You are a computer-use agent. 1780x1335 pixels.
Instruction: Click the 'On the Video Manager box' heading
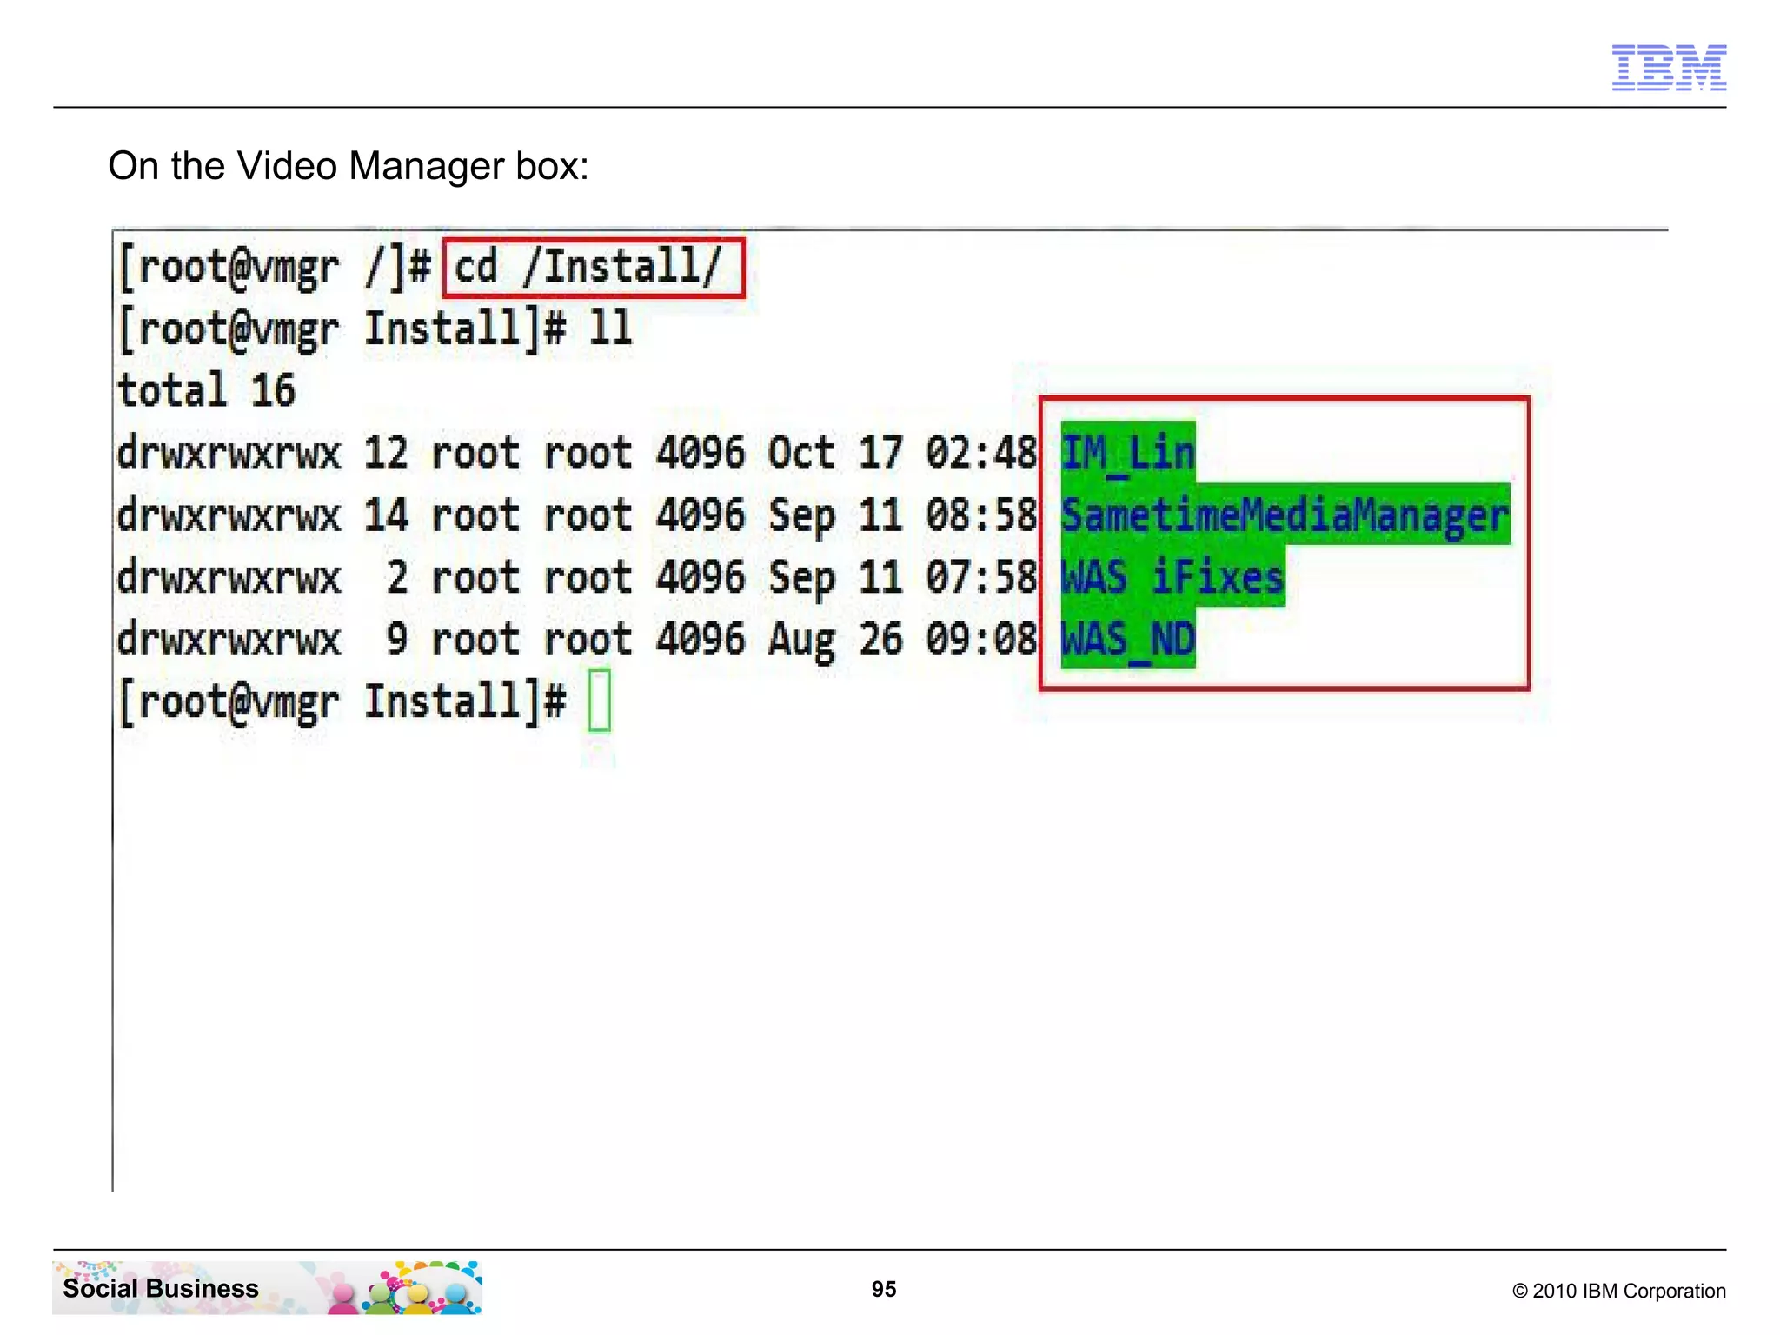348,165
